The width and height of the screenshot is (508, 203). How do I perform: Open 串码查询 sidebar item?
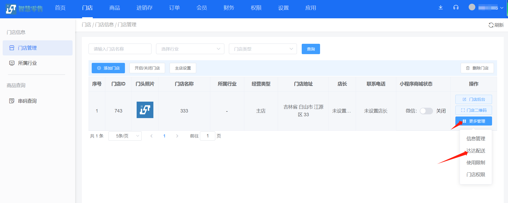[x=27, y=101]
